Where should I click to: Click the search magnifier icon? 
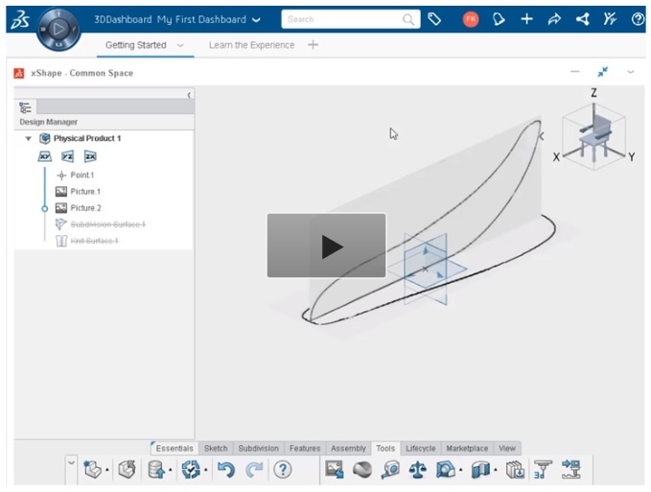408,19
